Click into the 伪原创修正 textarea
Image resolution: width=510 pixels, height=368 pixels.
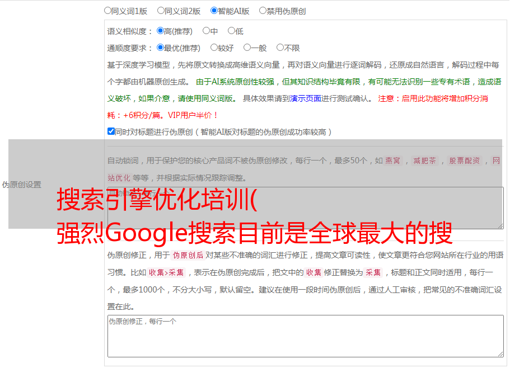click(x=306, y=336)
